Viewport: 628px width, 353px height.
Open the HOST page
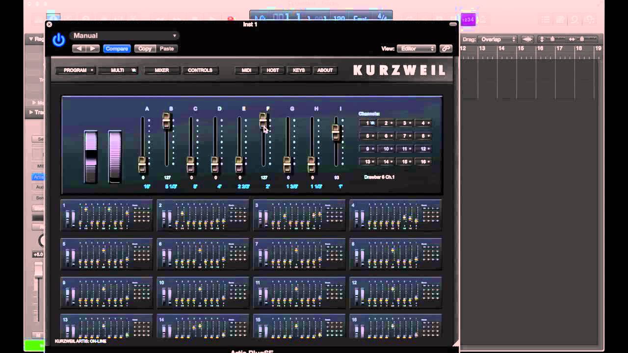(x=273, y=70)
